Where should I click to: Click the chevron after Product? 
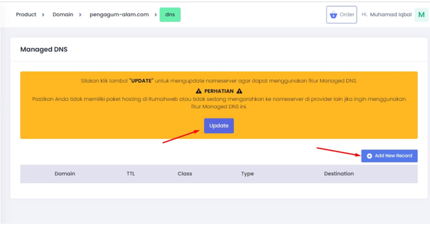(x=43, y=15)
